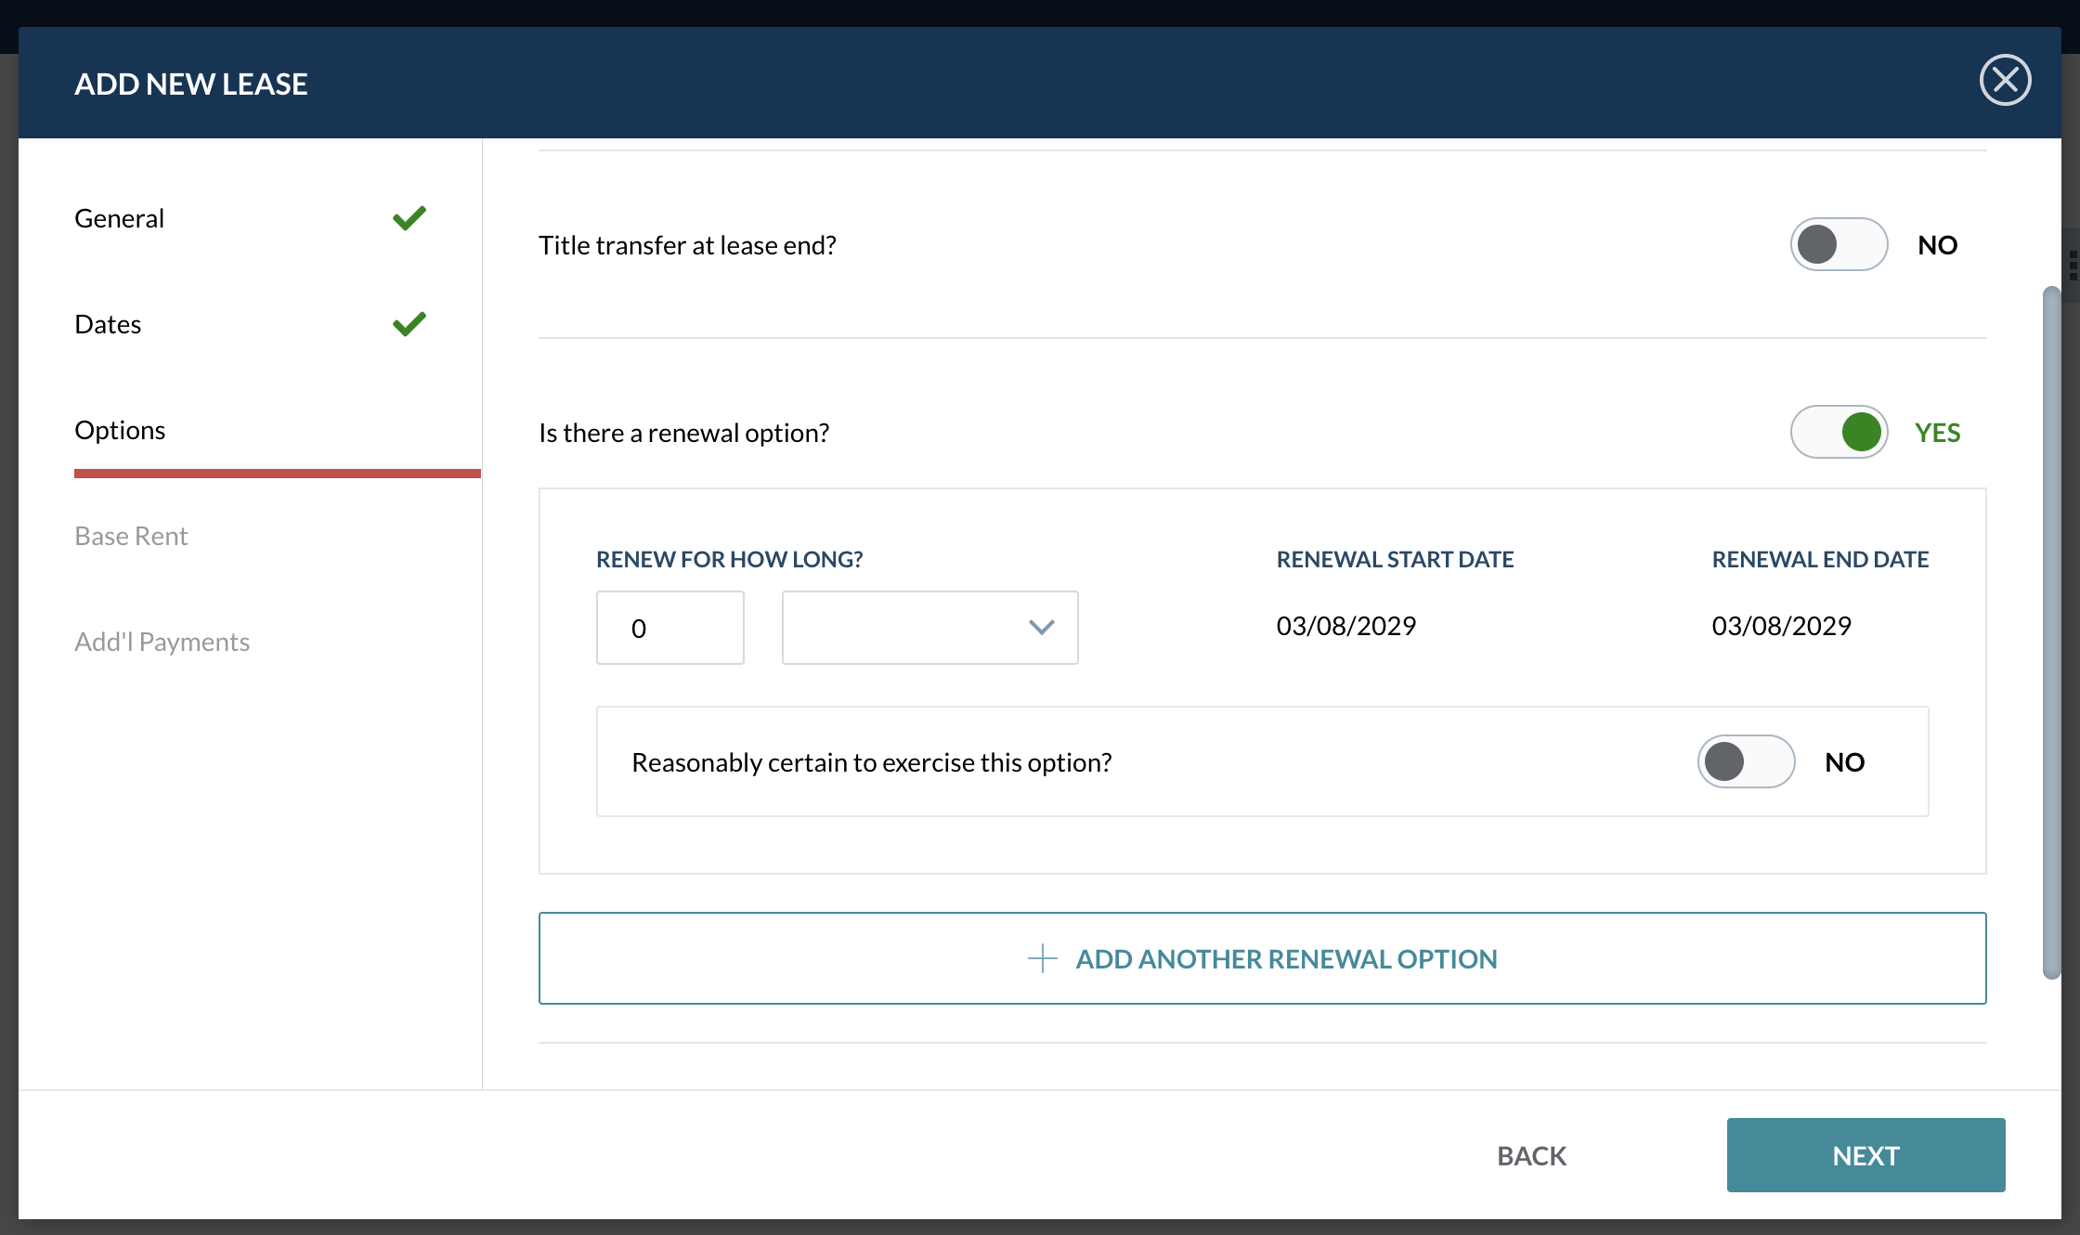Click the Back button
Image resolution: width=2080 pixels, height=1235 pixels.
click(1531, 1156)
